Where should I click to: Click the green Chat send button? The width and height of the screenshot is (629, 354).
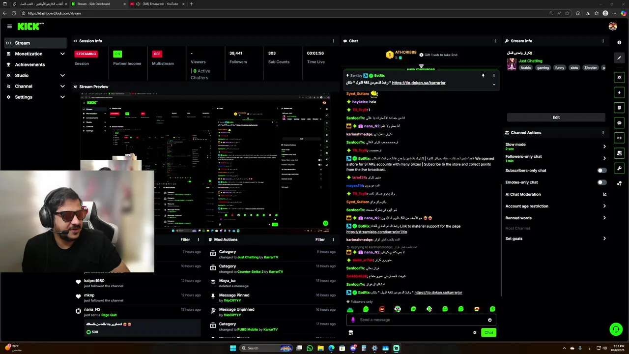[x=488, y=332]
